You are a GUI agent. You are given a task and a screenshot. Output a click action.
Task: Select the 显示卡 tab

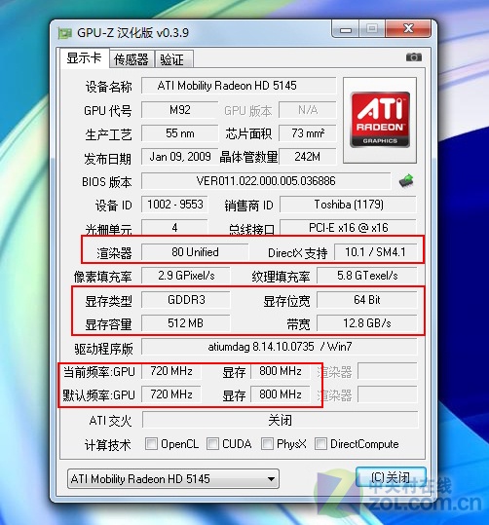point(84,57)
